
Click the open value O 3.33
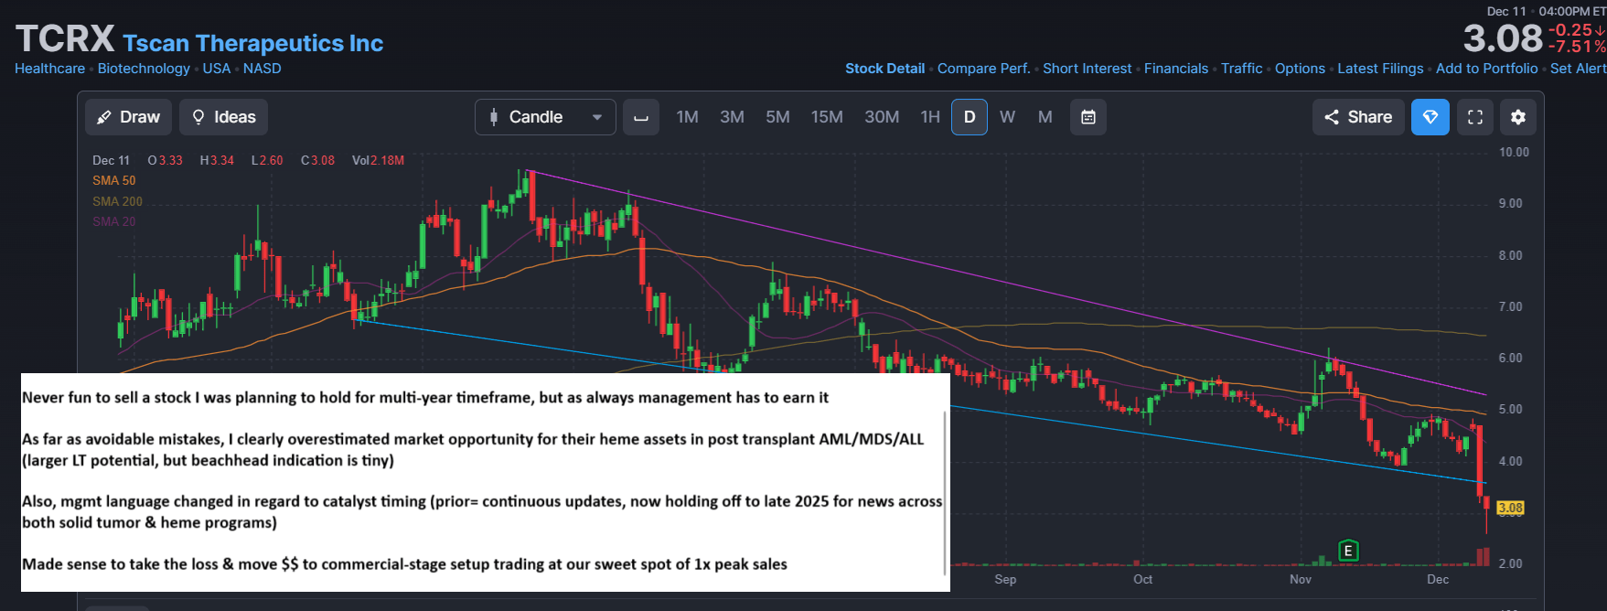coord(166,160)
